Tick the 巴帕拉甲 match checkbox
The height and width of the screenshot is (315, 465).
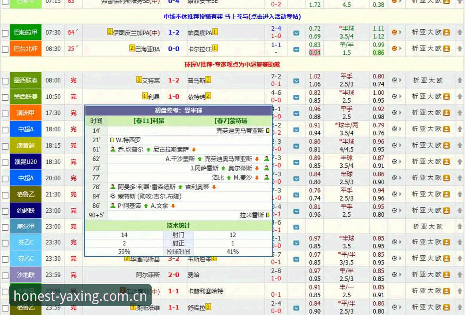[x=5, y=33]
